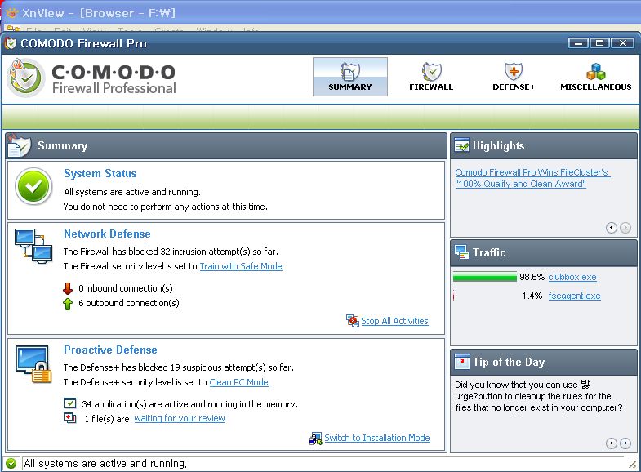This screenshot has height=472, width=641.
Task: Open fscagent.exe traffic link
Action: (x=574, y=296)
